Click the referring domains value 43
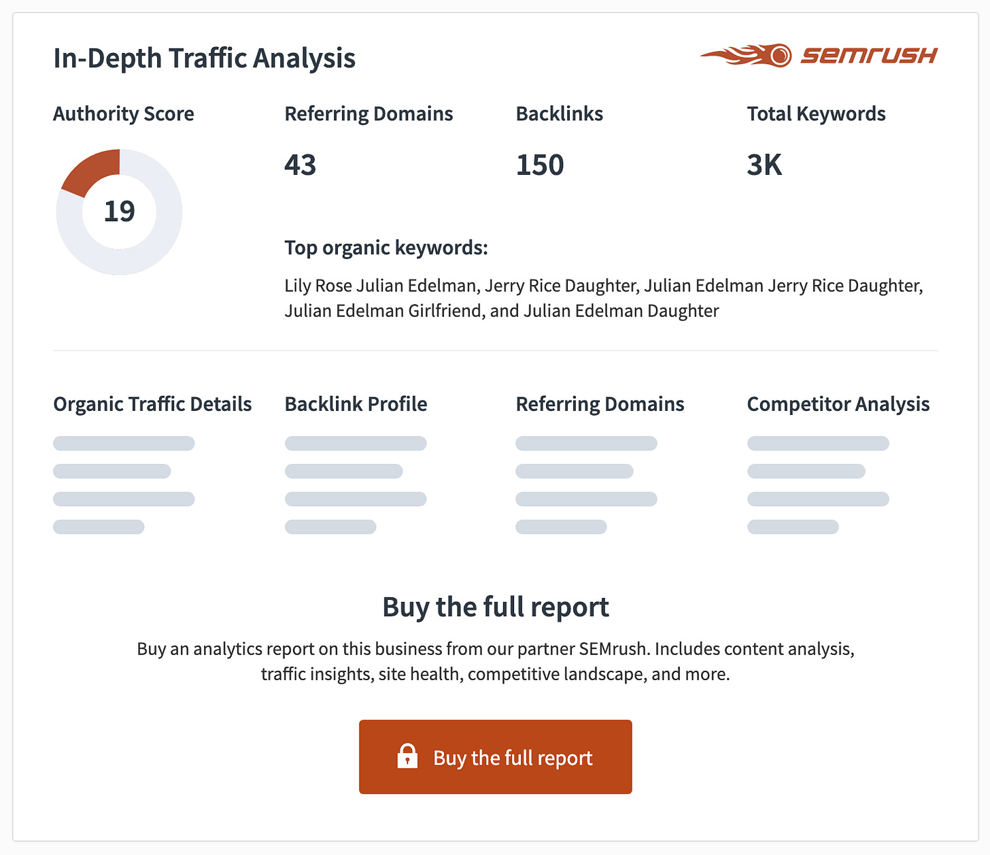 301,165
